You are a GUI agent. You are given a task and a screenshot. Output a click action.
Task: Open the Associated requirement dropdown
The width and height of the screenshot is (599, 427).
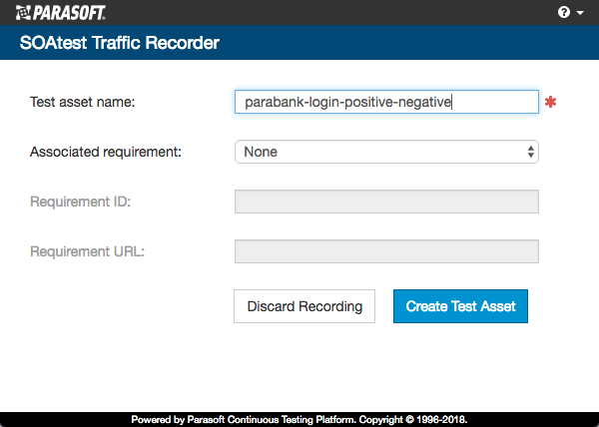coord(386,152)
